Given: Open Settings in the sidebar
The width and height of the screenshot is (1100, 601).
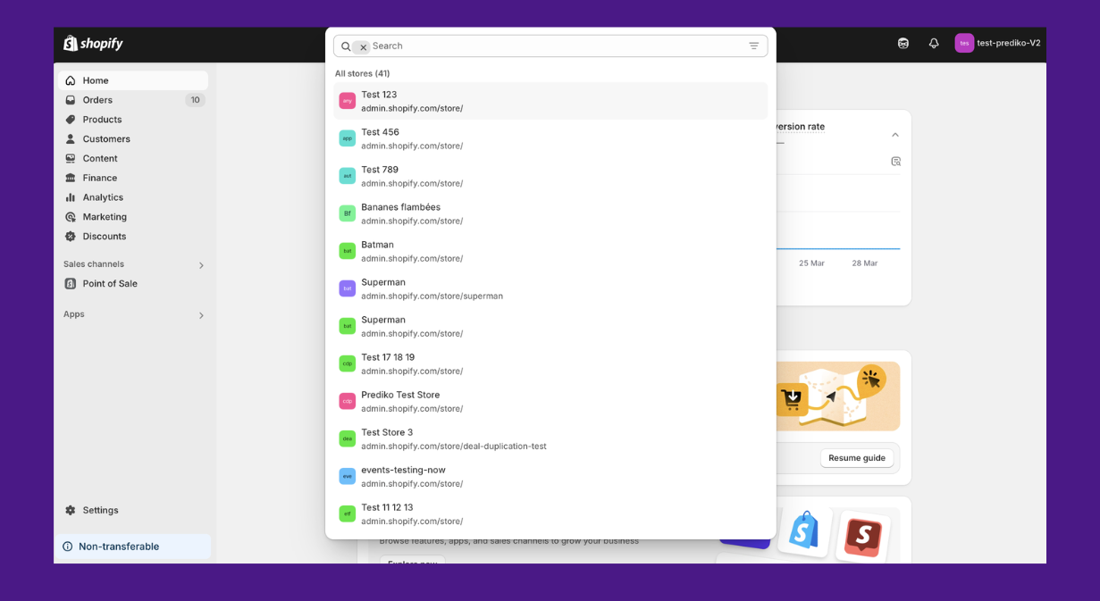Looking at the screenshot, I should click(133, 510).
